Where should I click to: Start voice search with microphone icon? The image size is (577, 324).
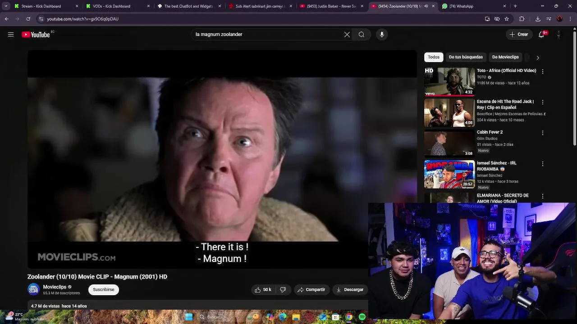pyautogui.click(x=382, y=35)
